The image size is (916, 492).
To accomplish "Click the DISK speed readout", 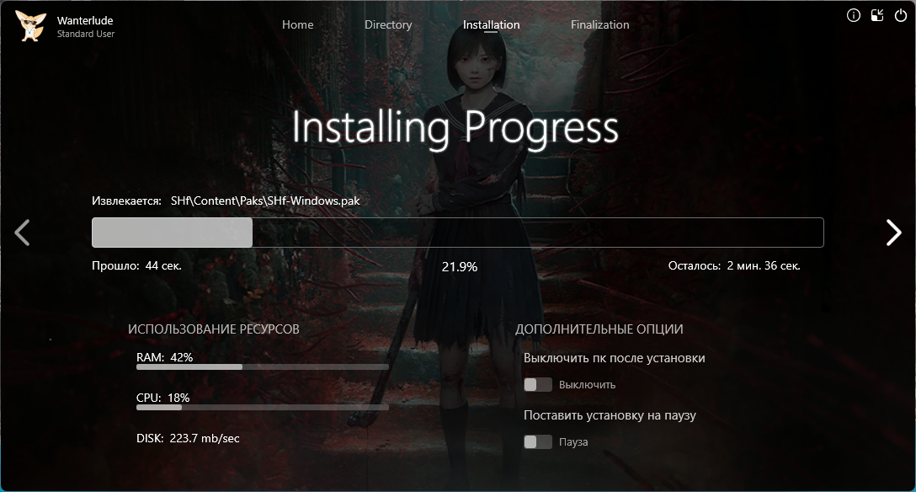I will pos(188,438).
